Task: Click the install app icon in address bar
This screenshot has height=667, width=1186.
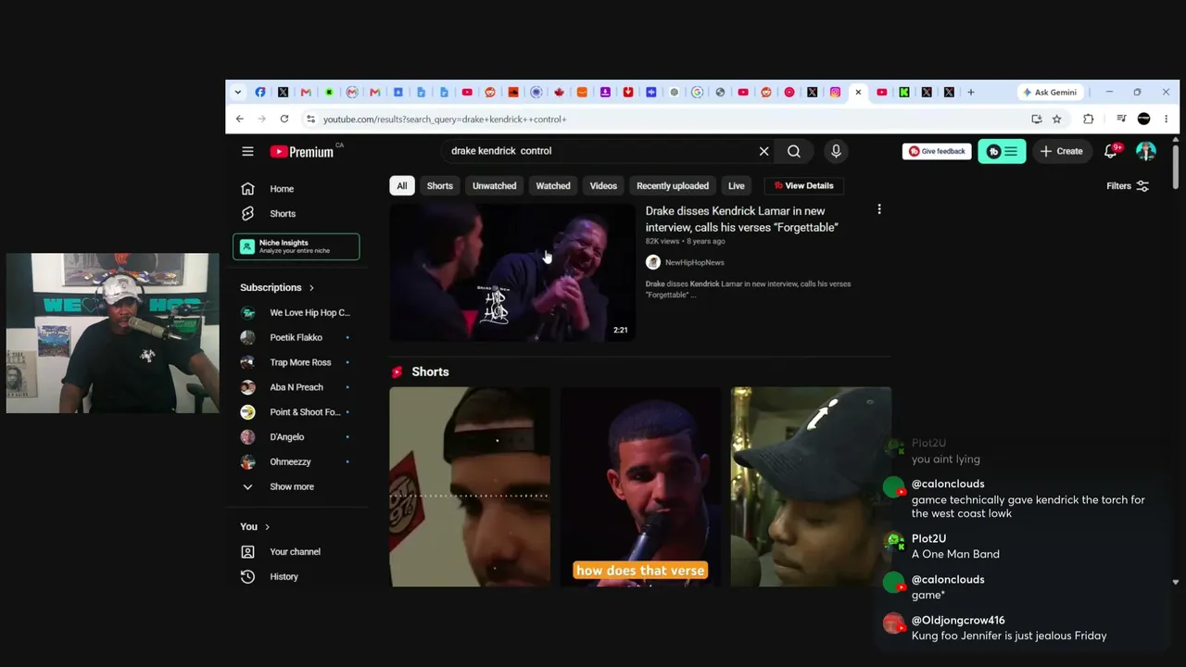Action: coord(1036,119)
